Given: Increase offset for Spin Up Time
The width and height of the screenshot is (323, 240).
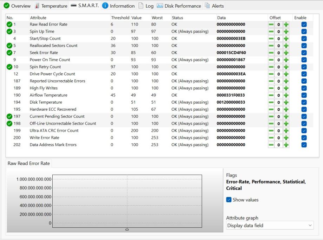Looking at the screenshot, I should pyautogui.click(x=286, y=32).
